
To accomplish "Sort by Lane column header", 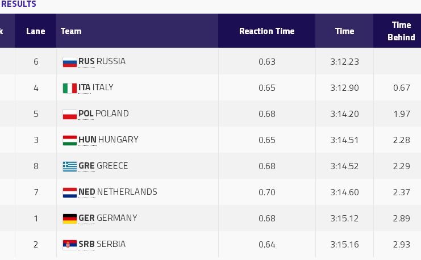I will 35,31.
